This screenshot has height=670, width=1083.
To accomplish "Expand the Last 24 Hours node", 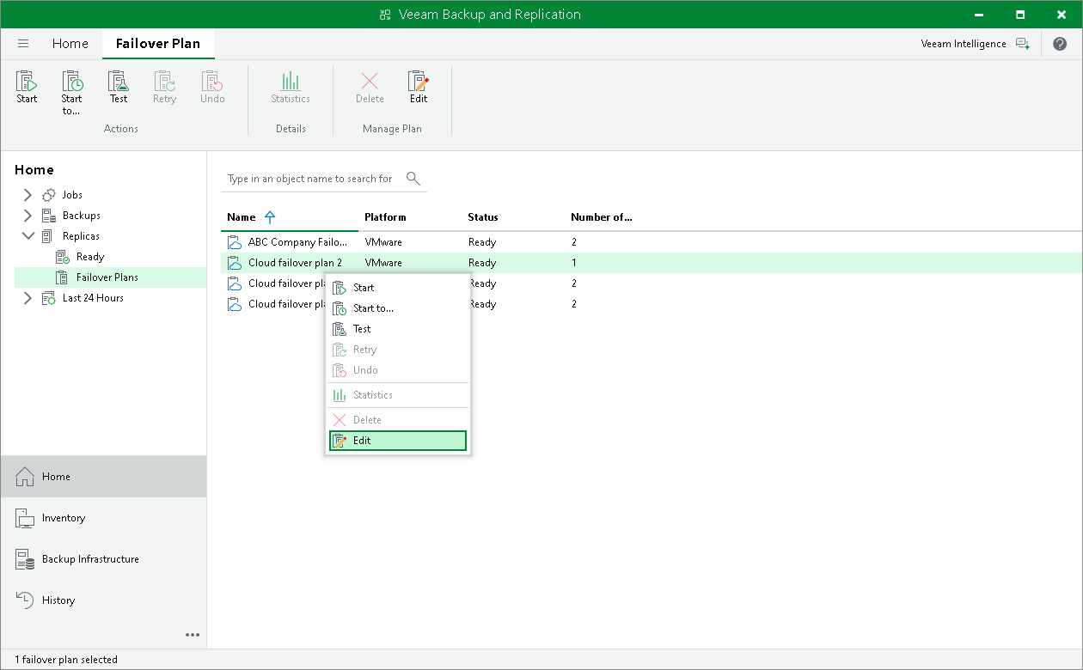I will click(x=28, y=298).
